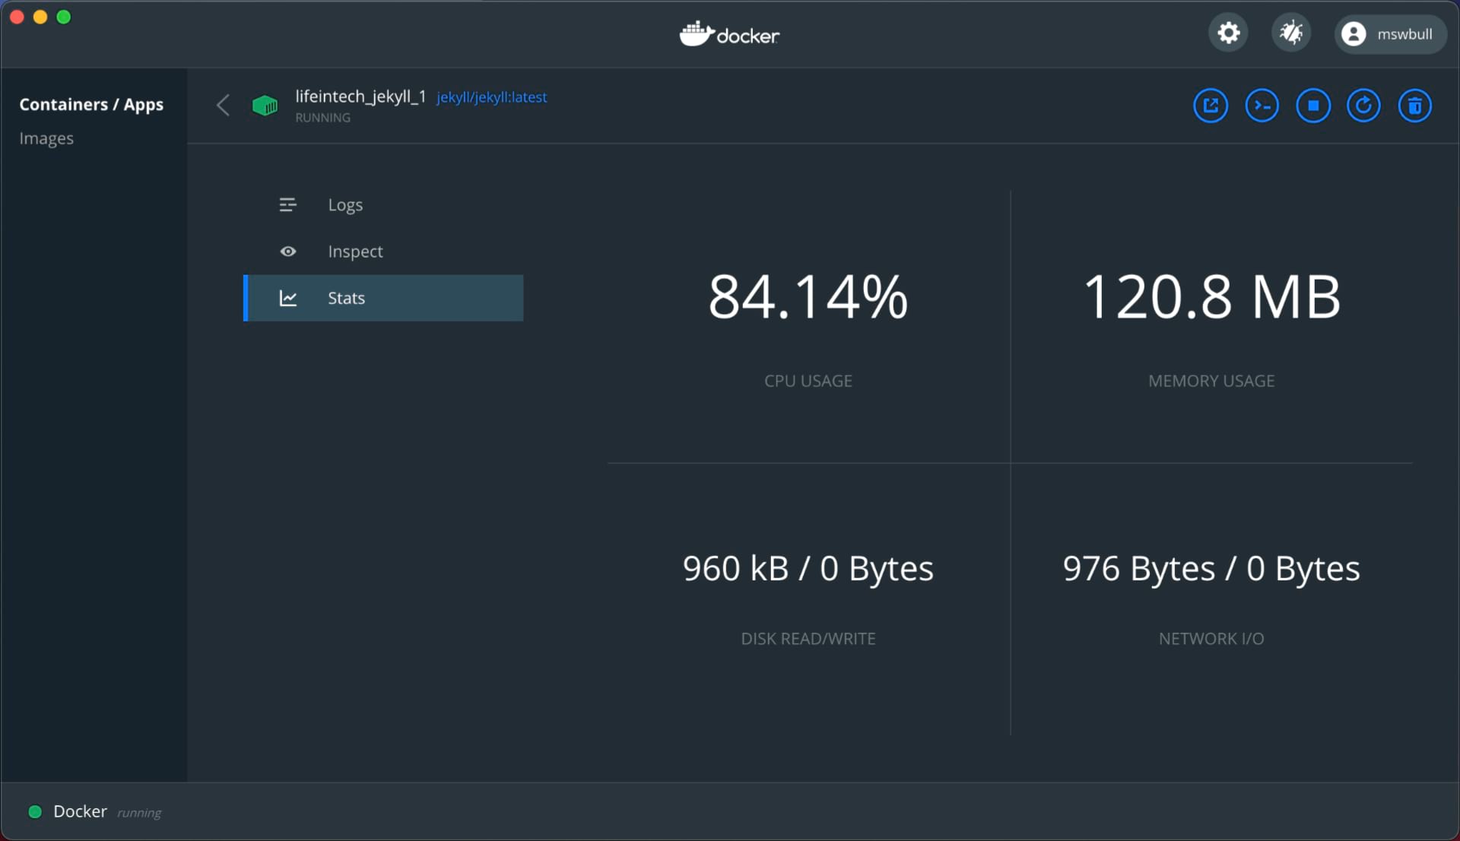Expand the Logs section
Screen dimensions: 1460x841
tap(344, 204)
